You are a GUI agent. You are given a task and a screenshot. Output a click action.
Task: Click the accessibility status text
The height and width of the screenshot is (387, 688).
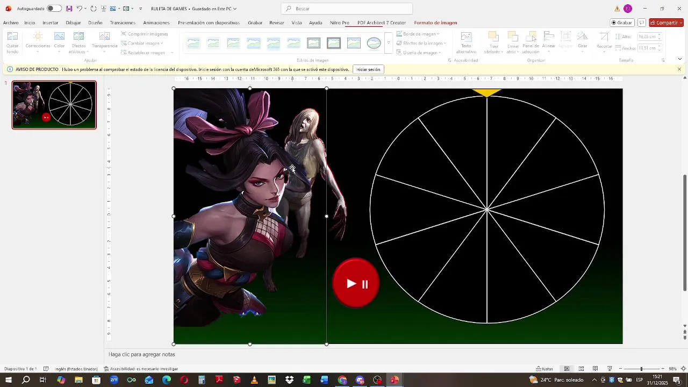141,369
